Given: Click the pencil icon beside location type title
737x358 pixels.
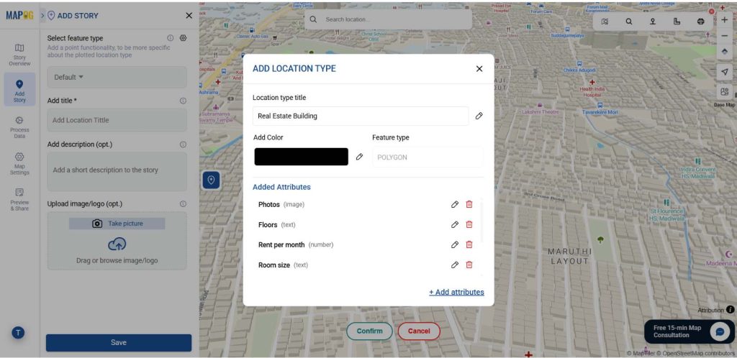Looking at the screenshot, I should coord(479,116).
